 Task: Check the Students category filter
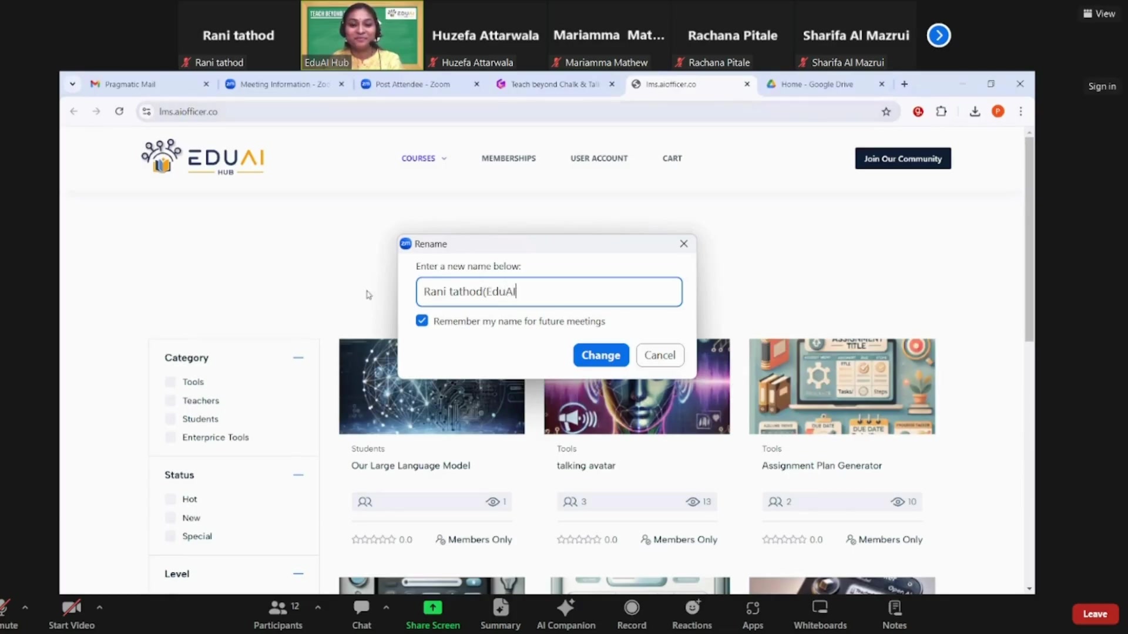tap(170, 419)
